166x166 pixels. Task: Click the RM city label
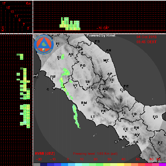[84, 103]
